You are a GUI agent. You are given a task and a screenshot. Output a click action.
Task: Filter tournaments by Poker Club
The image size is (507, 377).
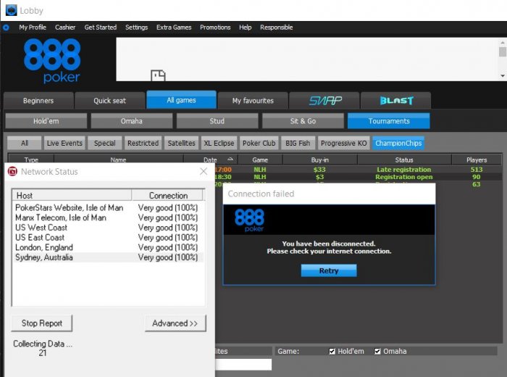click(259, 143)
